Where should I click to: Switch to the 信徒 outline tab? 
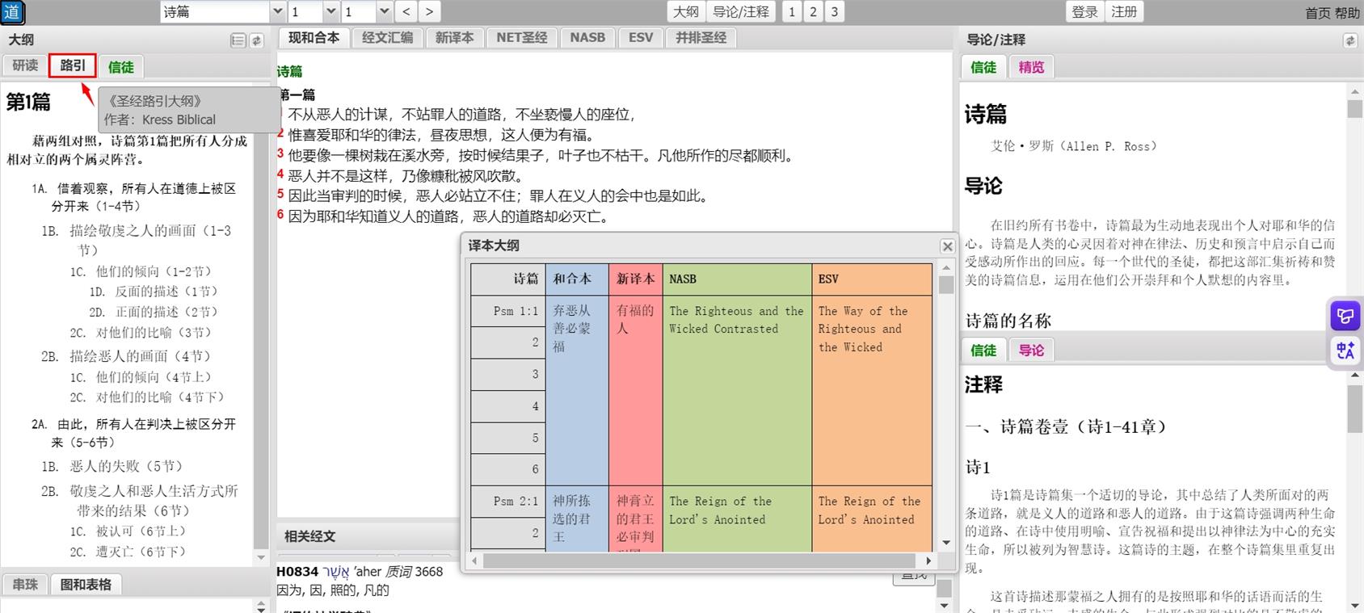click(121, 66)
